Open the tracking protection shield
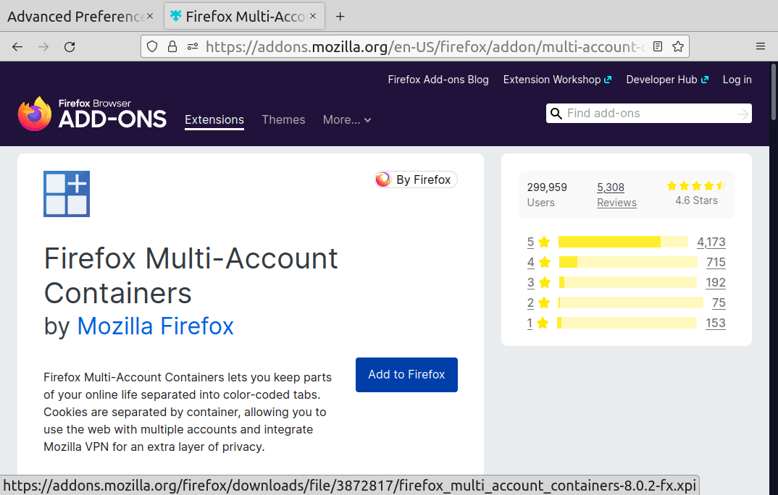This screenshot has width=778, height=495. pos(152,46)
